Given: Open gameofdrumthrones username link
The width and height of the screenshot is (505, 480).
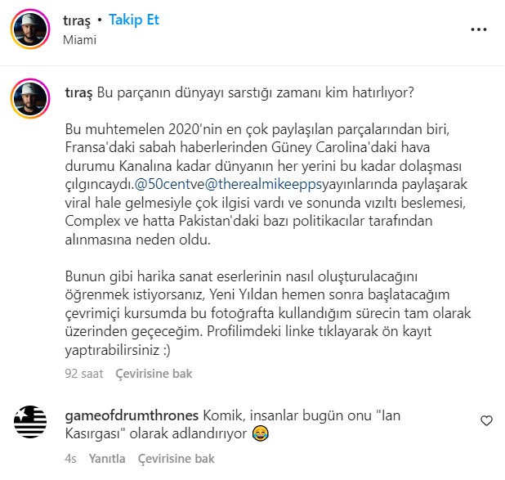Looking at the screenshot, I should (x=132, y=415).
